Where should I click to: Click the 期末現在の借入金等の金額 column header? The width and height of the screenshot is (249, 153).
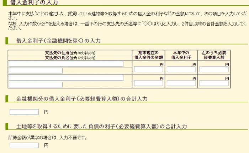coord(148,55)
